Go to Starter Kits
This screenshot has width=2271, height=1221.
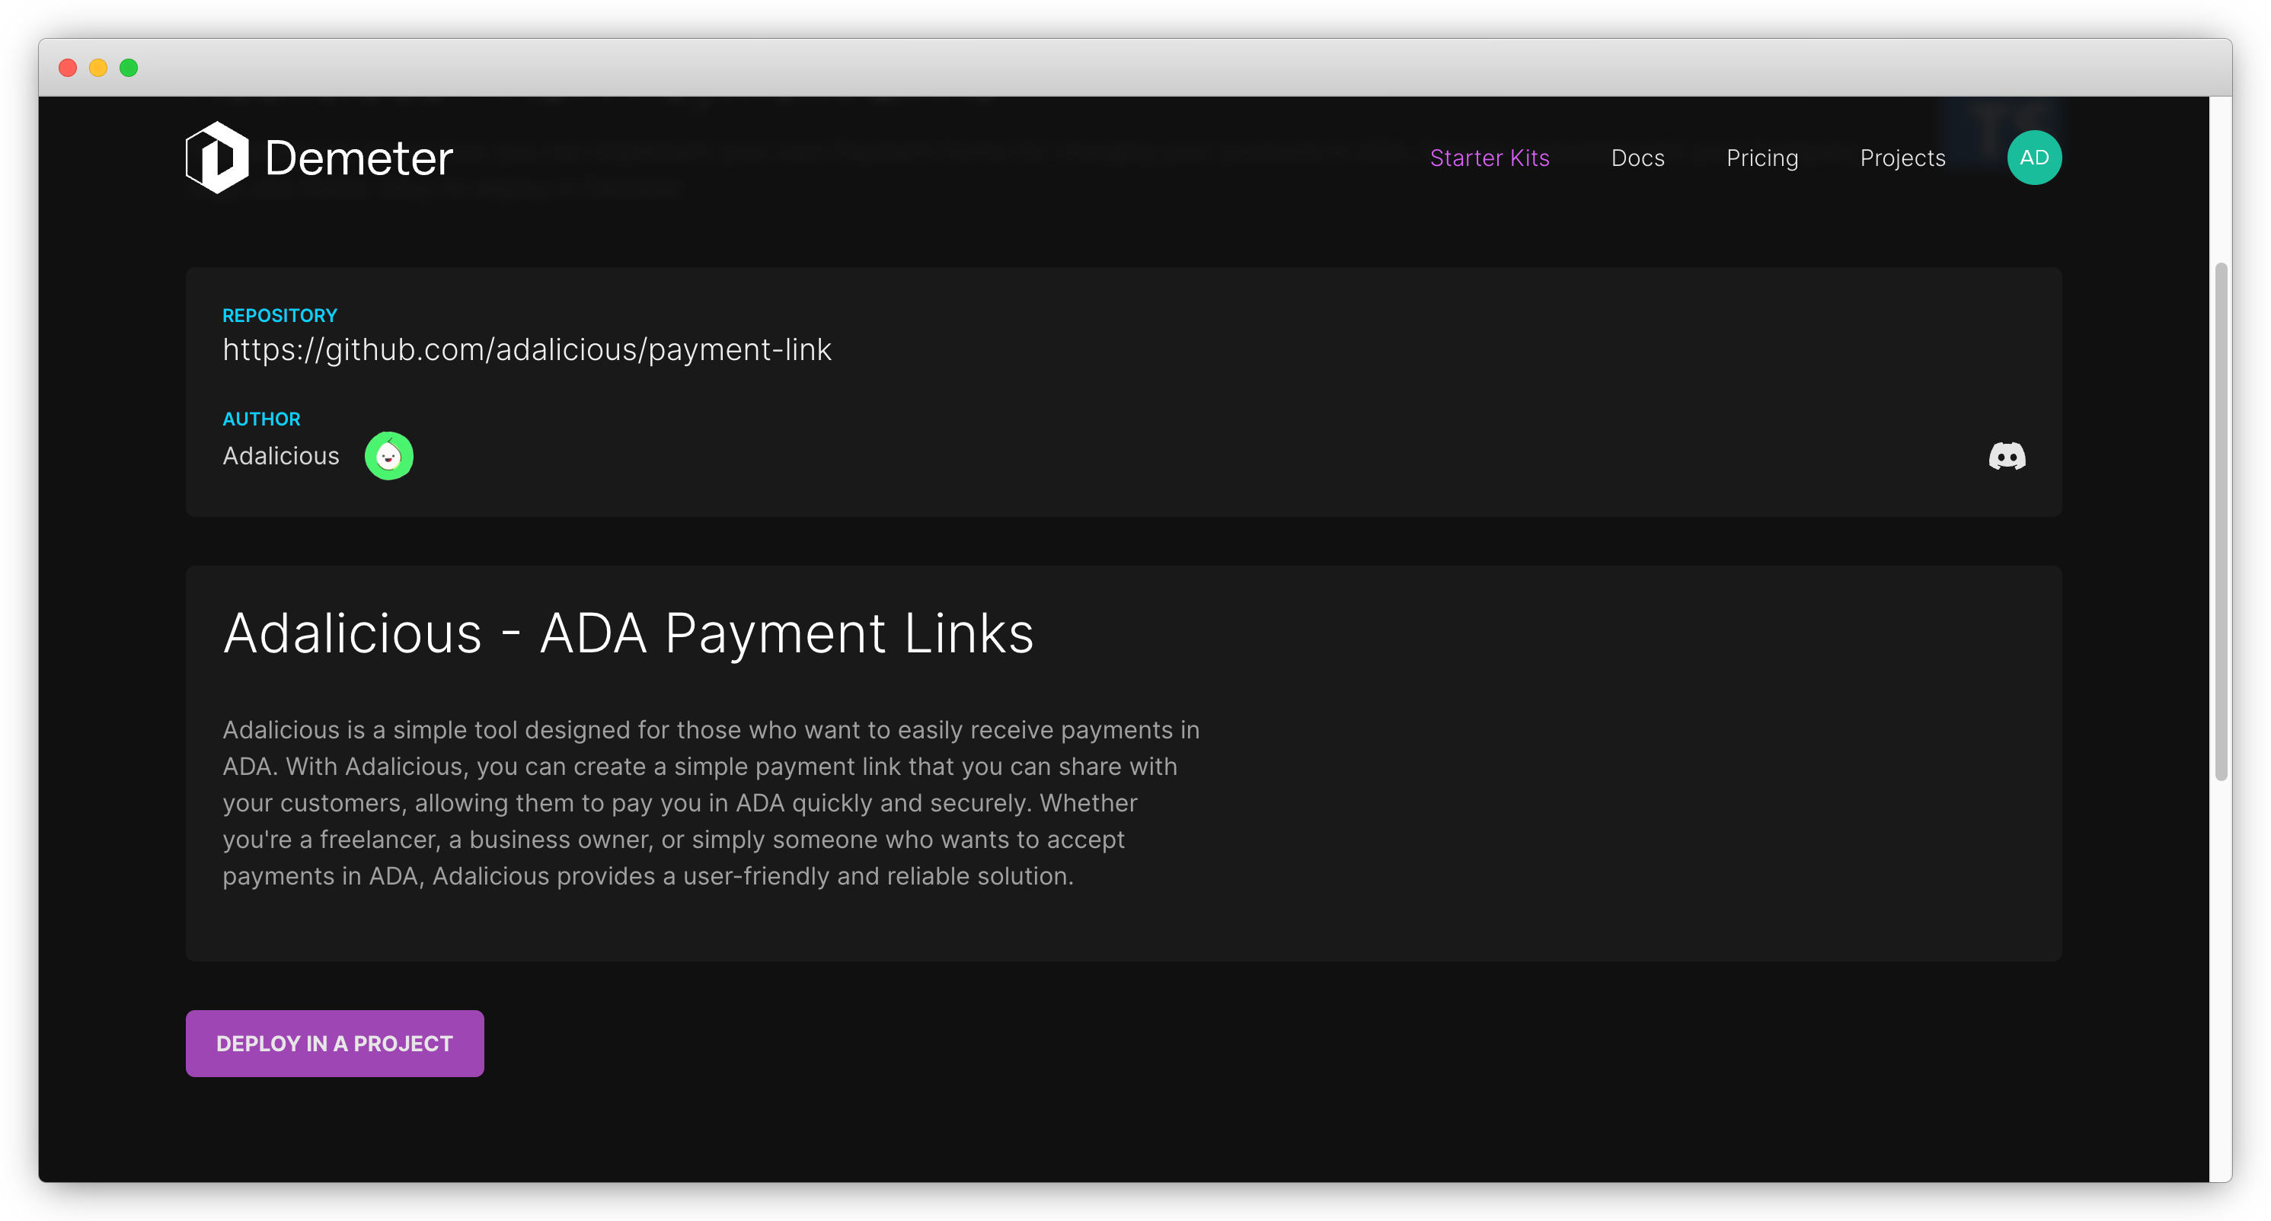1489,158
